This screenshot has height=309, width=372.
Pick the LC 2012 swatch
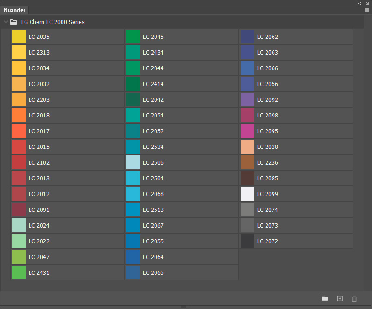tap(19, 194)
